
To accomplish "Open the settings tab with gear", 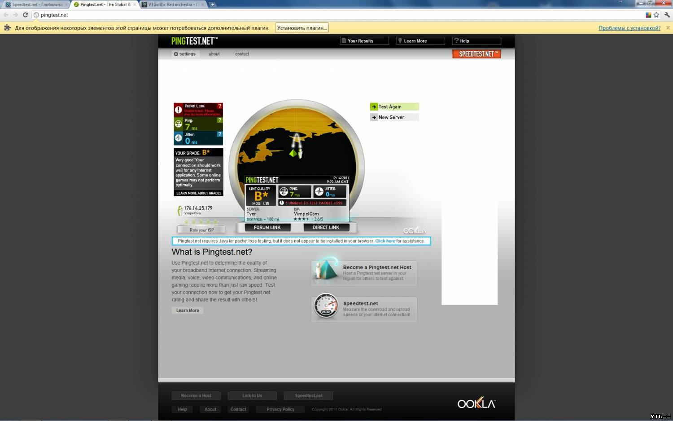I will point(185,54).
